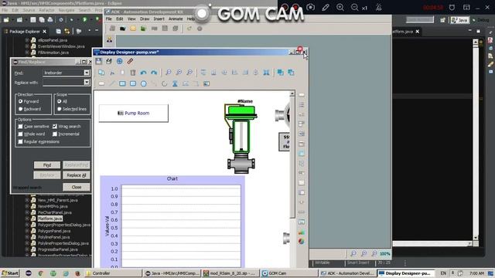Click the third magnifier zoom icon in Display Designer

(x=189, y=73)
